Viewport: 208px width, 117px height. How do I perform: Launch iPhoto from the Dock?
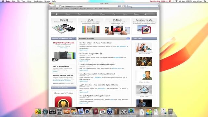pyautogui.click(x=74, y=111)
